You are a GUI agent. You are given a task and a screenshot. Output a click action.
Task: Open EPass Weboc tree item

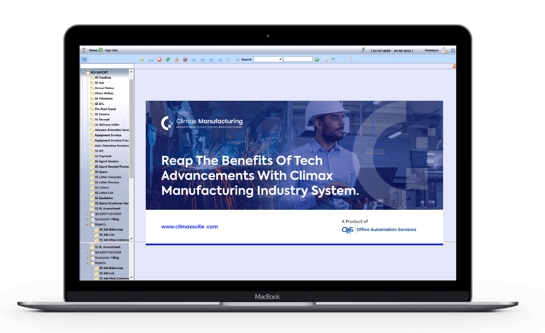104,93
